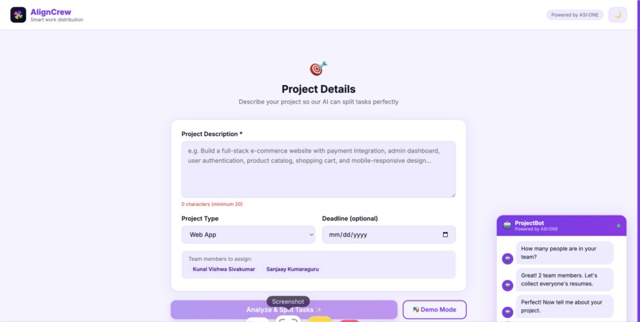Enable Demo Mode

point(434,310)
